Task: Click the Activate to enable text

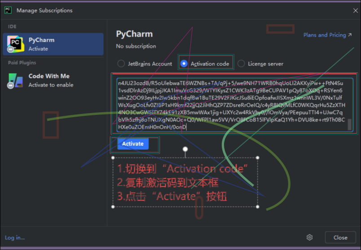Action: pos(51,85)
